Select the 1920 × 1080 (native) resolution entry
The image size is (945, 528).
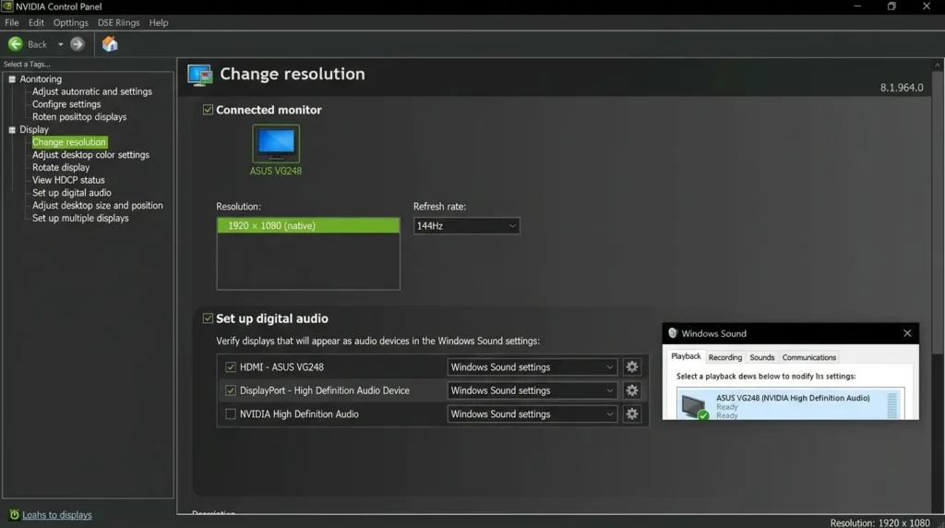308,225
